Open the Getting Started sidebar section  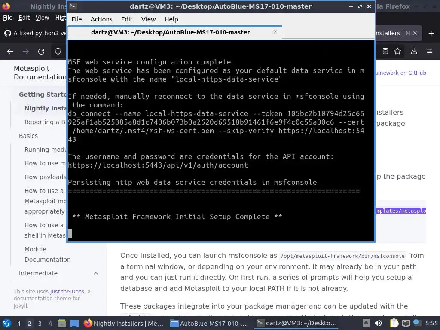43,95
